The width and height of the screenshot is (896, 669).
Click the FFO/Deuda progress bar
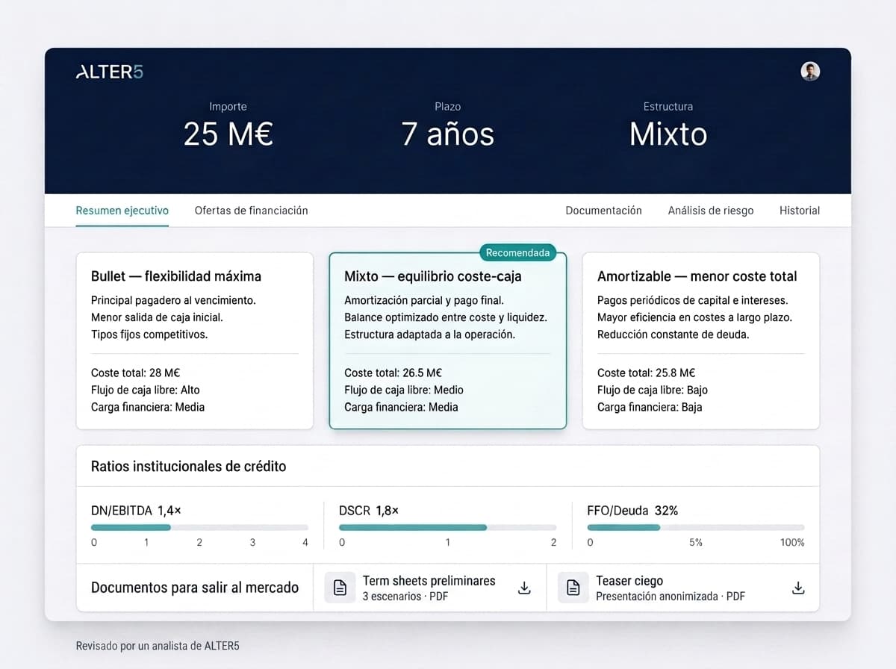pyautogui.click(x=696, y=527)
